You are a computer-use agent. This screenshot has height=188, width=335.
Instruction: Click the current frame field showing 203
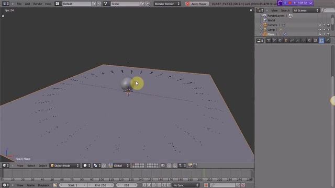click(127, 185)
